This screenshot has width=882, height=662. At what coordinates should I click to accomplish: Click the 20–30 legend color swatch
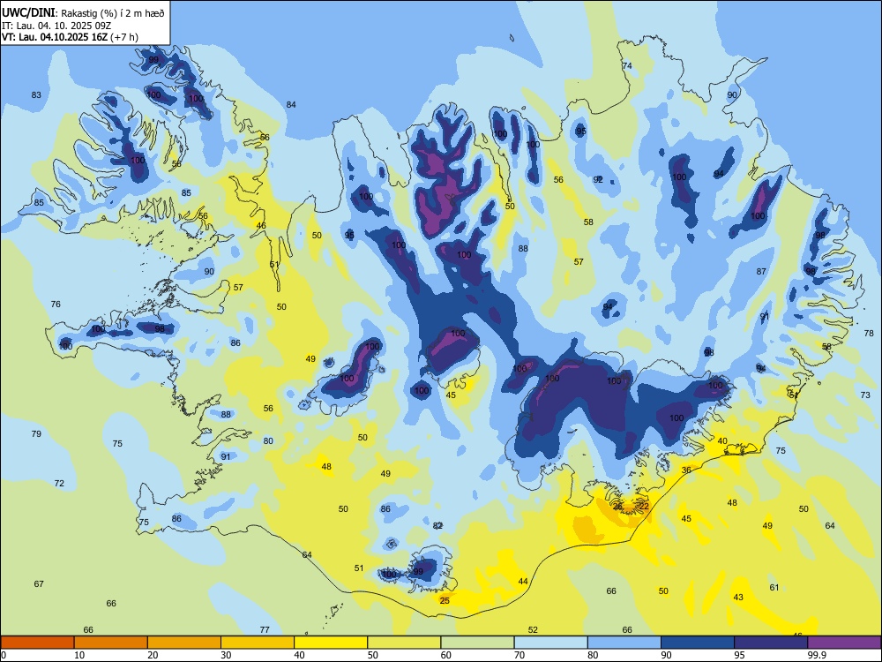pyautogui.click(x=184, y=643)
